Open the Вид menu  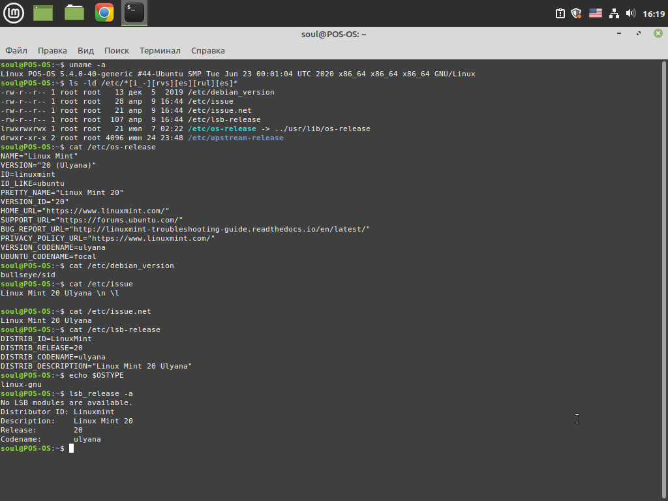click(85, 51)
